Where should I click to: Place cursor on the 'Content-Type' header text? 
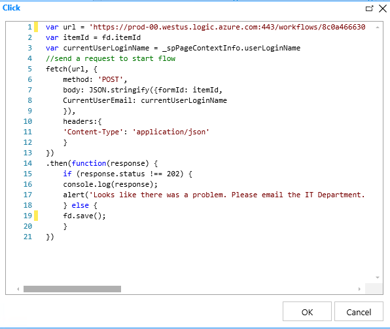pos(94,132)
